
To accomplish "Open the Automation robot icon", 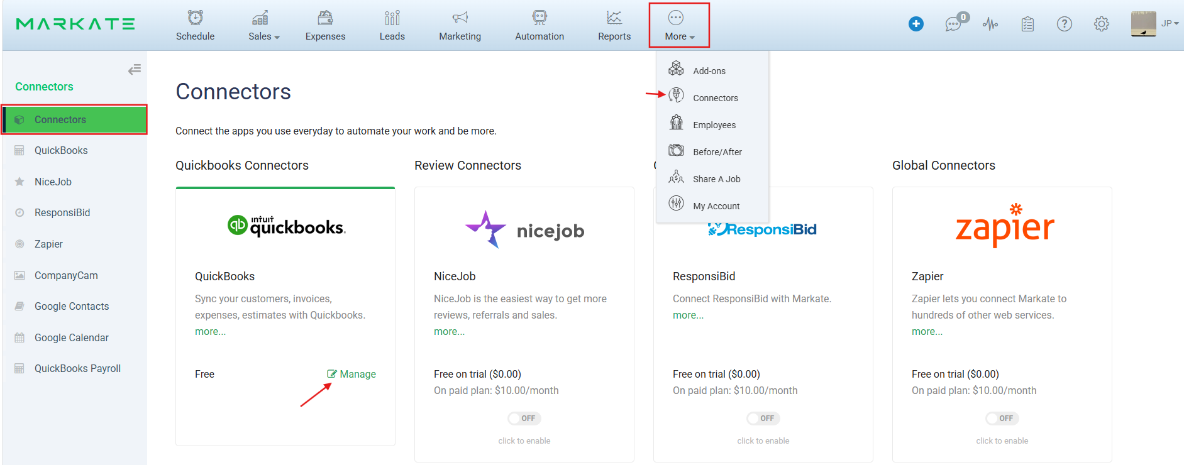I will [539, 18].
